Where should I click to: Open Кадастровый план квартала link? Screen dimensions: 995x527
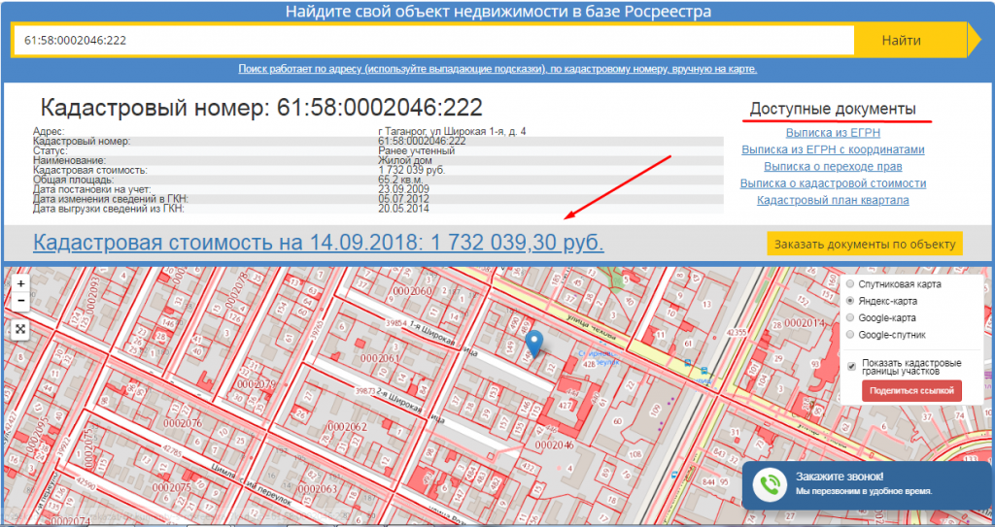(x=832, y=200)
